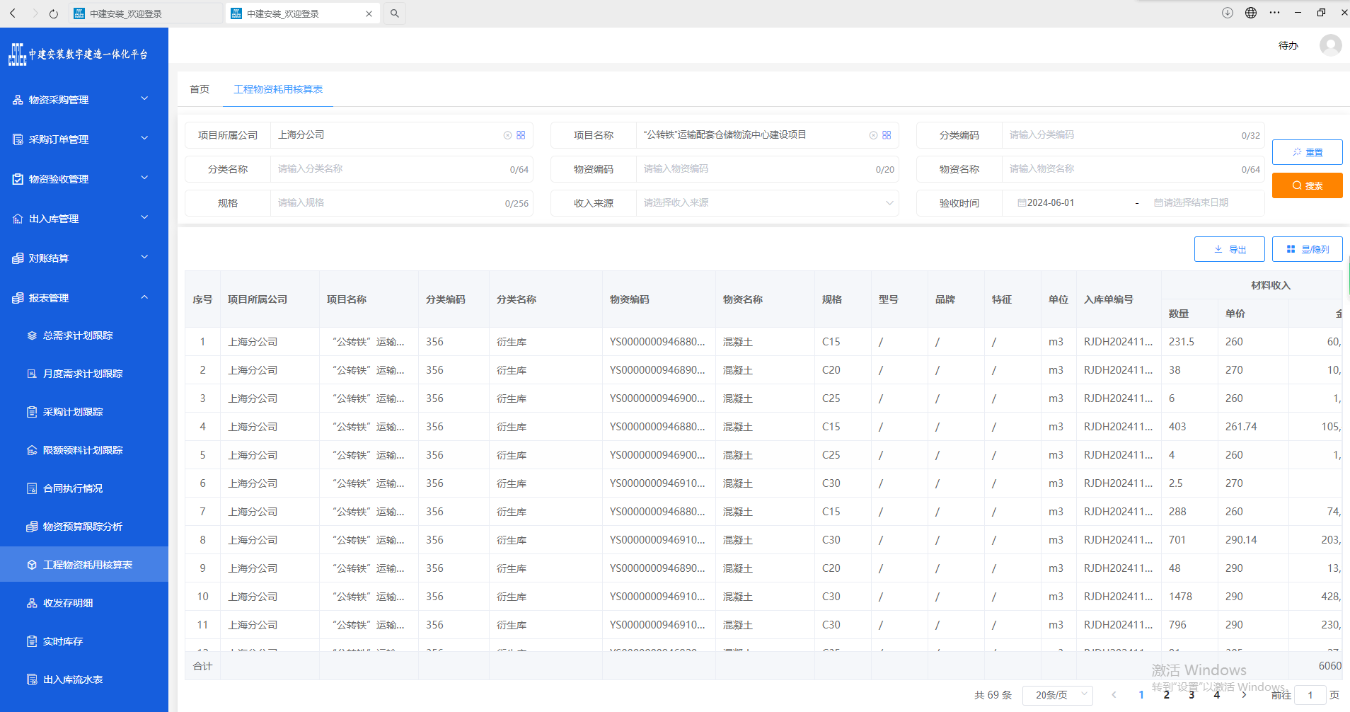Click the download icon in title bar

[1228, 13]
